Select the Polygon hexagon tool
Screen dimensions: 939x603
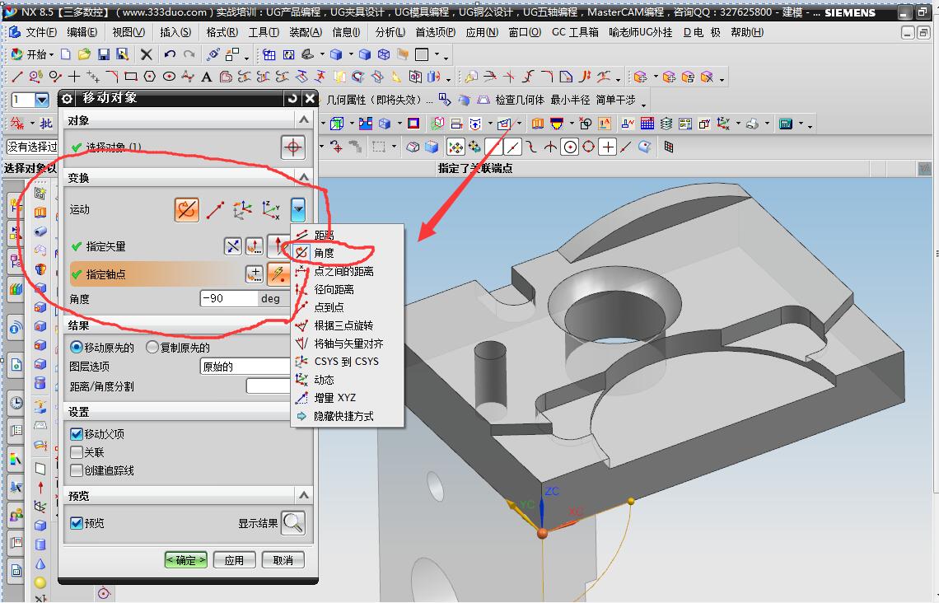click(150, 77)
